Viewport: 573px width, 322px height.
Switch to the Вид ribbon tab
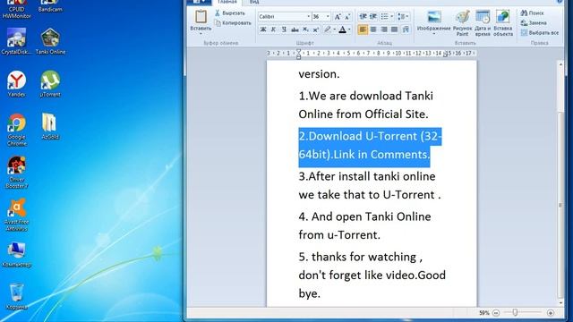point(254,2)
